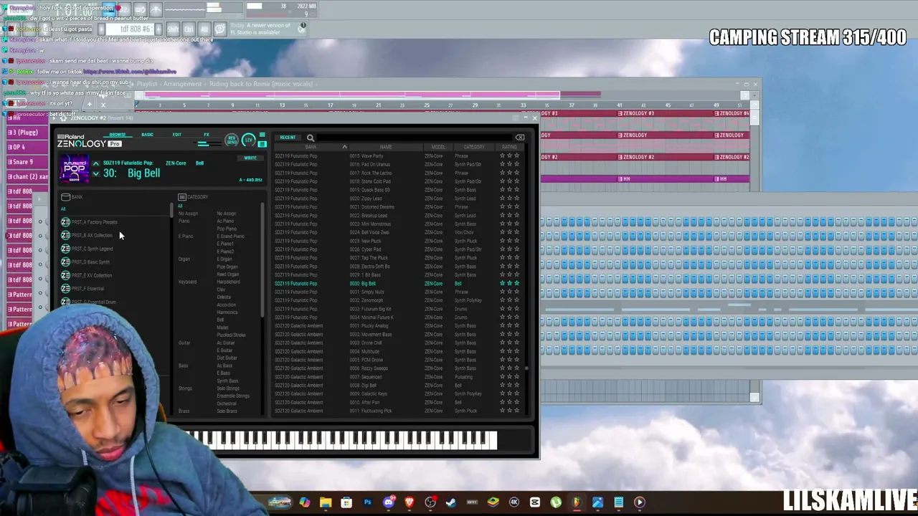Rate Plucky Analog preset with second star
The height and width of the screenshot is (516, 918).
[x=510, y=326]
